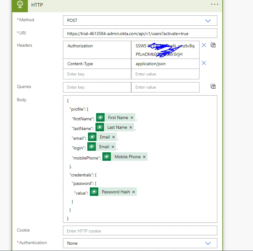Click the Authentication dropdown chevron arrow
The image size is (253, 251).
[x=208, y=243]
